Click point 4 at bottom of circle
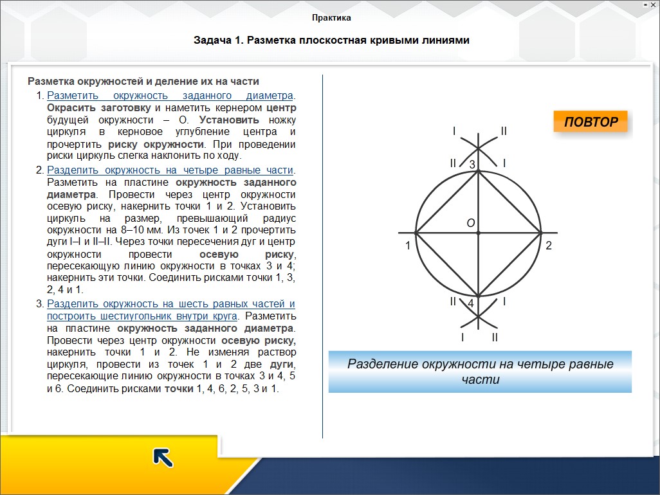The width and height of the screenshot is (660, 495). (478, 295)
